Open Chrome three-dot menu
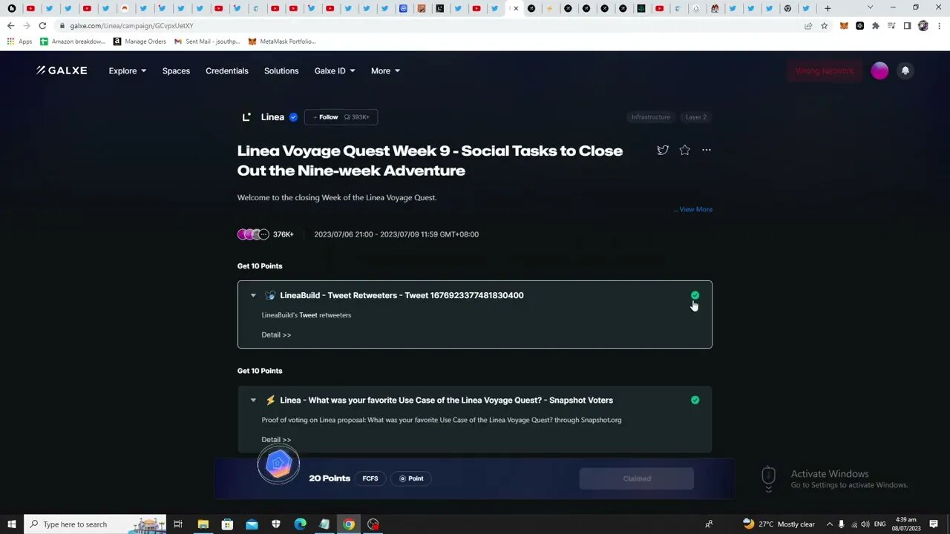 [938, 25]
